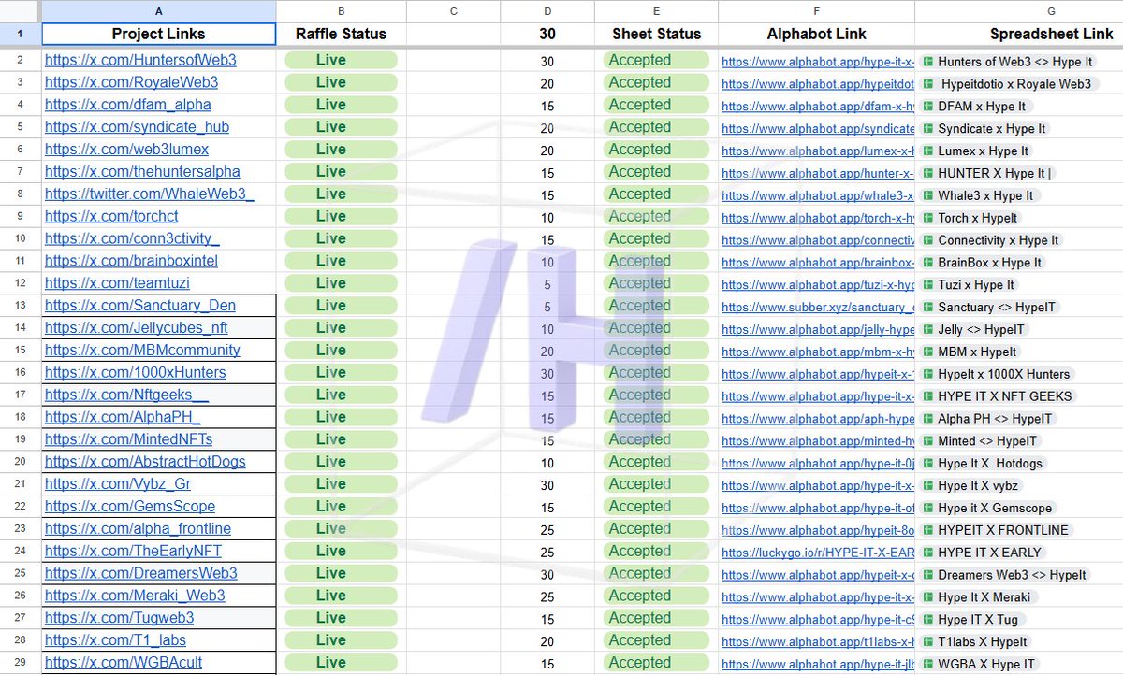Click the Hype It X Meraki chip text
Viewport: 1123px width, 675px height.
(x=984, y=596)
